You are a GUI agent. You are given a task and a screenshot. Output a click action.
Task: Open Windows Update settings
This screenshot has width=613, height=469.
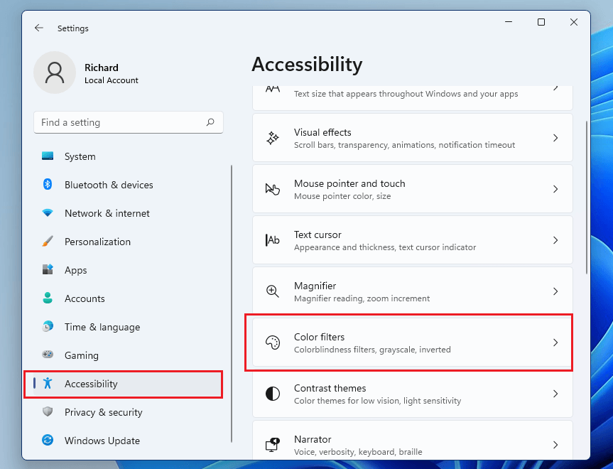(127, 441)
